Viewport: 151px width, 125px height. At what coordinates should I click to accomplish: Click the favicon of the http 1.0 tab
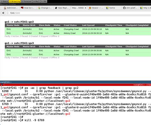(141, 8)
